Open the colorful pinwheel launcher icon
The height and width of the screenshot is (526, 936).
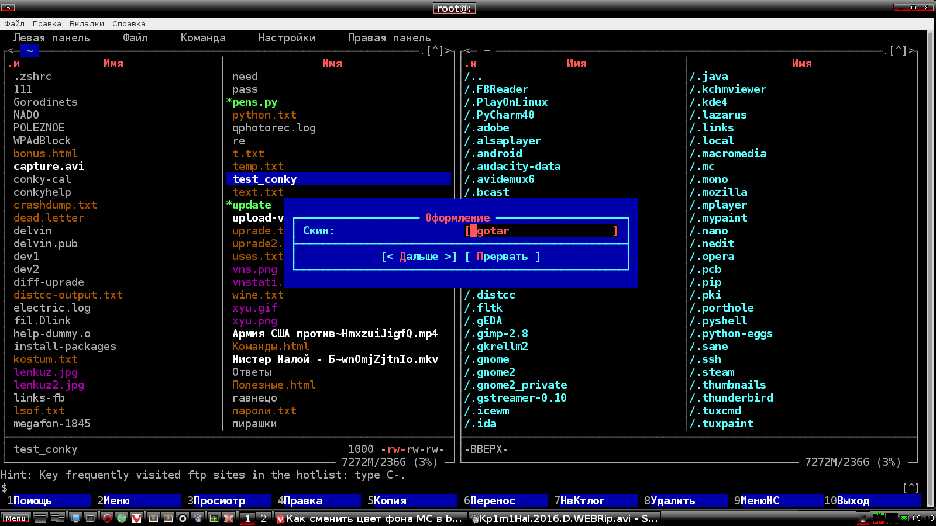[x=197, y=518]
